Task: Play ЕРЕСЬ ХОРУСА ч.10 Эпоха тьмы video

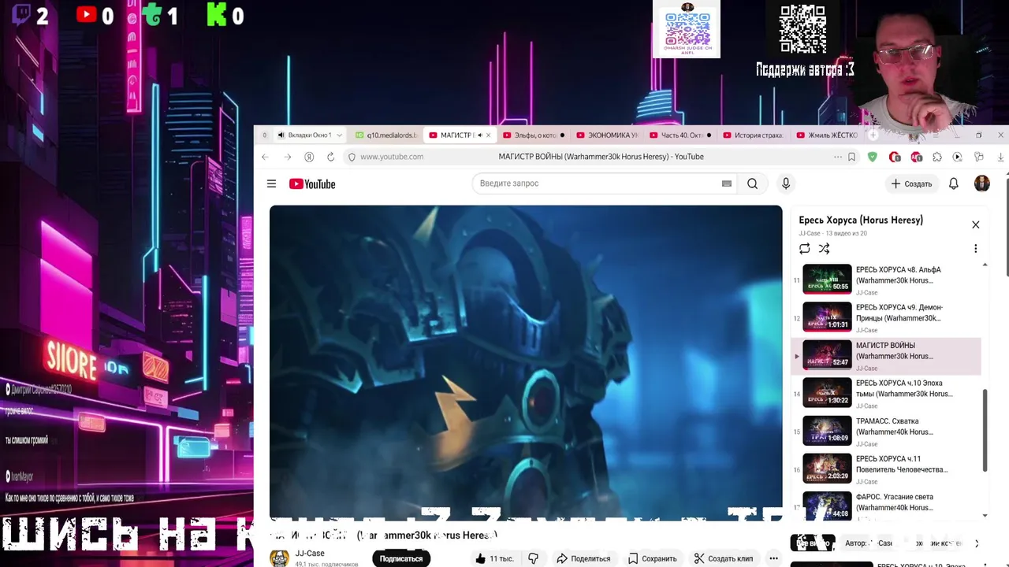Action: tap(888, 393)
